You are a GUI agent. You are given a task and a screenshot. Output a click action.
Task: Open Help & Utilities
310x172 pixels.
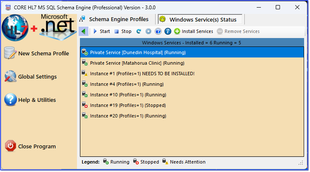pyautogui.click(x=30, y=100)
